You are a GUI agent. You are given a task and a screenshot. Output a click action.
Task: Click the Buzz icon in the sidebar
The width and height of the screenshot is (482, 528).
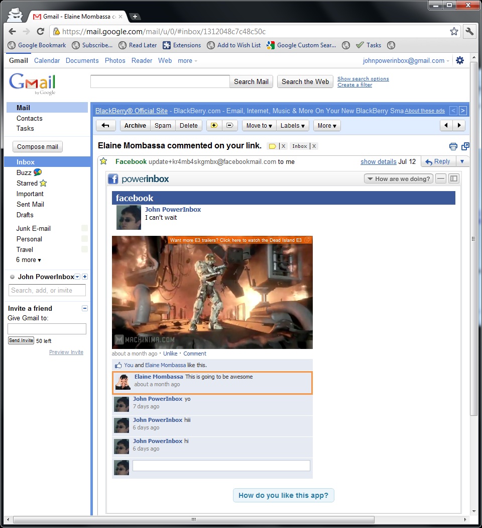coord(38,172)
